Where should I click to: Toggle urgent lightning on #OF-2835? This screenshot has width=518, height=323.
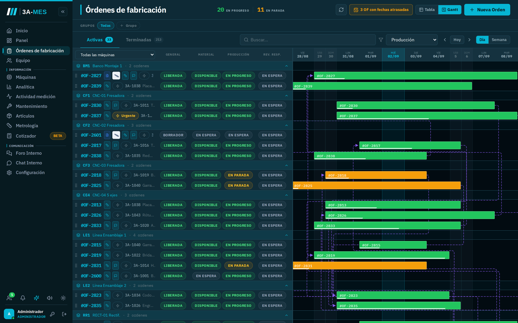click(x=118, y=306)
